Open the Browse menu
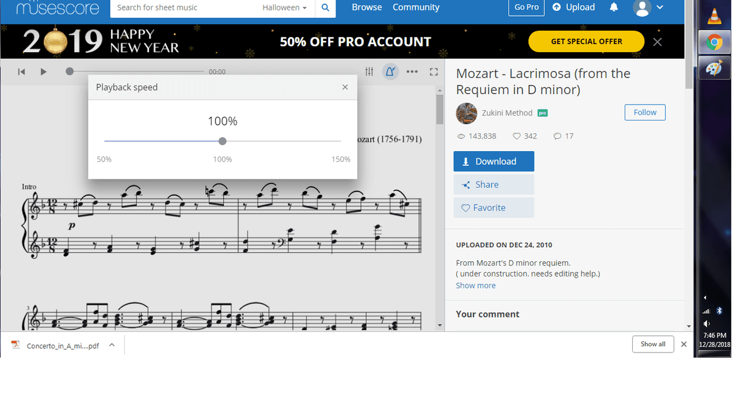Image resolution: width=735 pixels, height=413 pixels. click(367, 7)
